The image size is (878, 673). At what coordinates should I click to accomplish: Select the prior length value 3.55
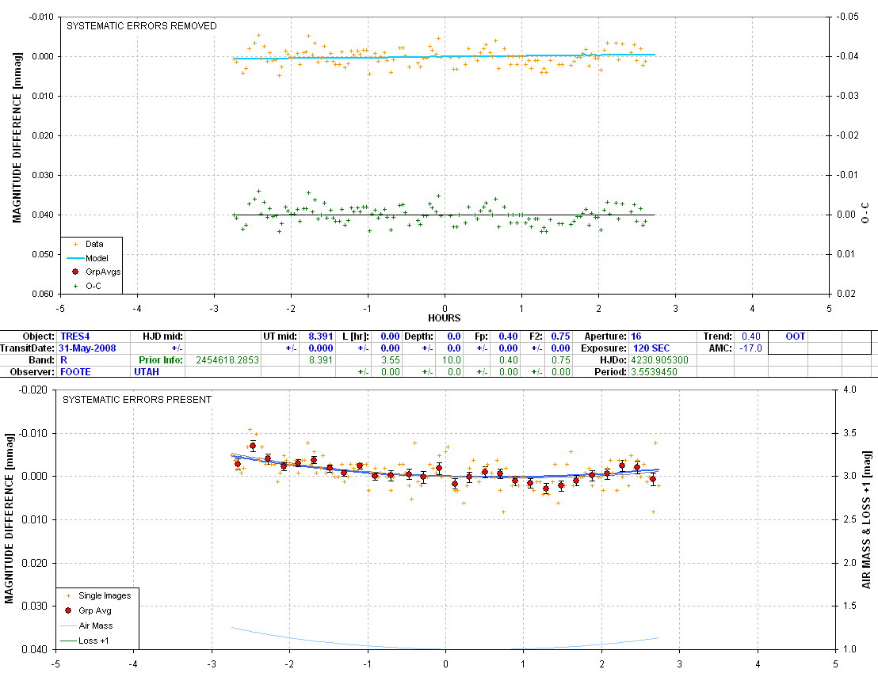[x=391, y=359]
